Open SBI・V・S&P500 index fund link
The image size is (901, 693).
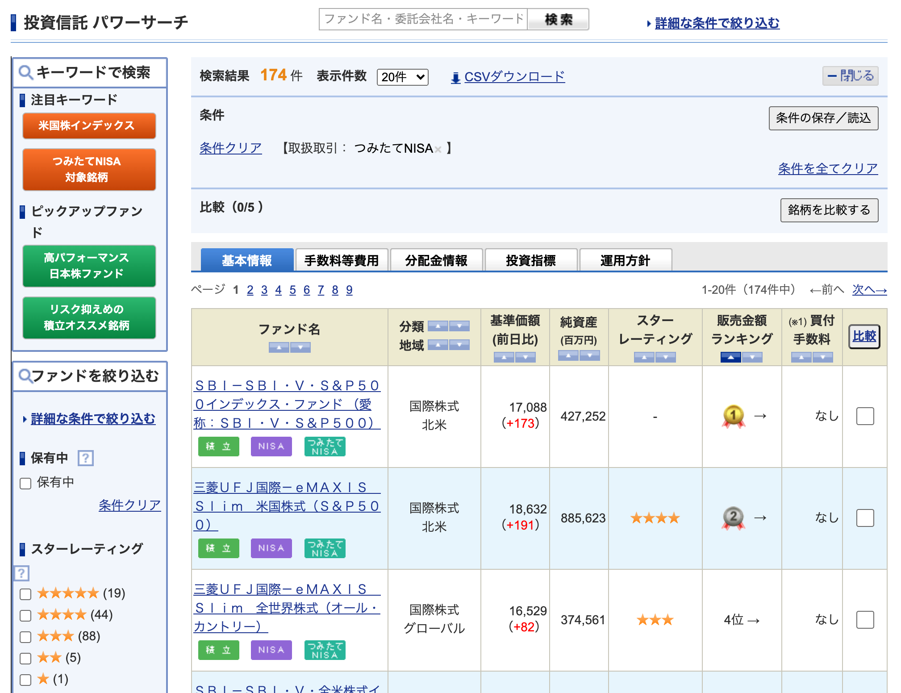(287, 404)
